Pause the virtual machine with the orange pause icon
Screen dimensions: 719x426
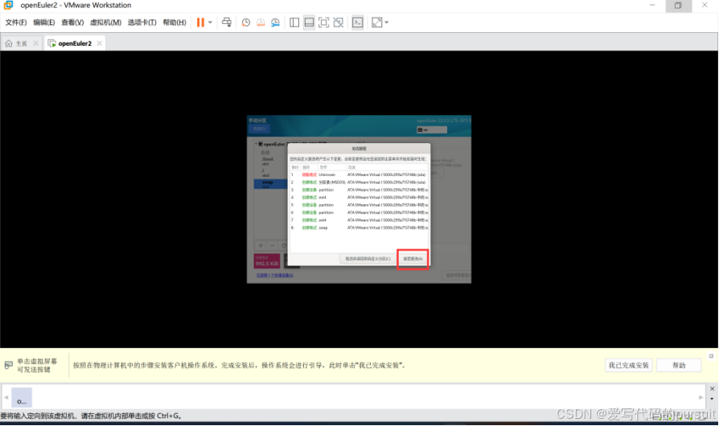(200, 23)
